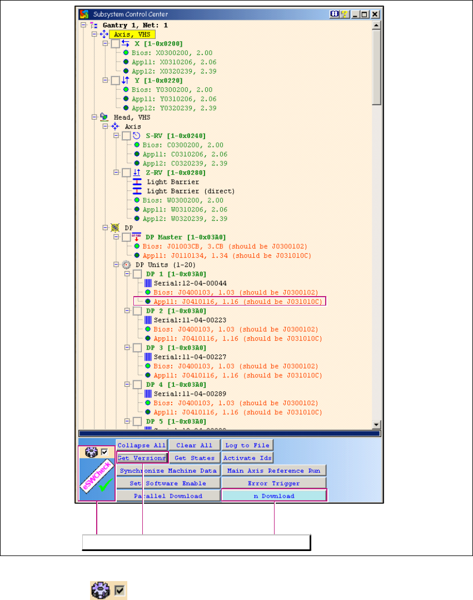The image size is (473, 600).
Task: Click the dark blue progress bar
Action: [229, 433]
